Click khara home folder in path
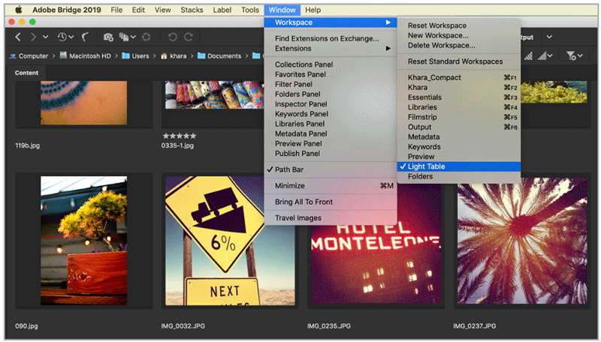 pos(174,55)
